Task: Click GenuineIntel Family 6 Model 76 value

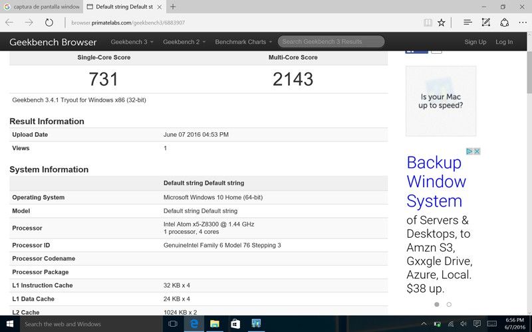Action: [222, 245]
